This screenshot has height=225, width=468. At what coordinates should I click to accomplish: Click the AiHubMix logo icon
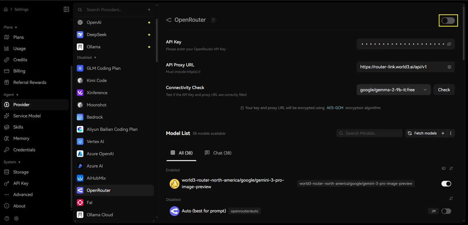tap(80, 178)
